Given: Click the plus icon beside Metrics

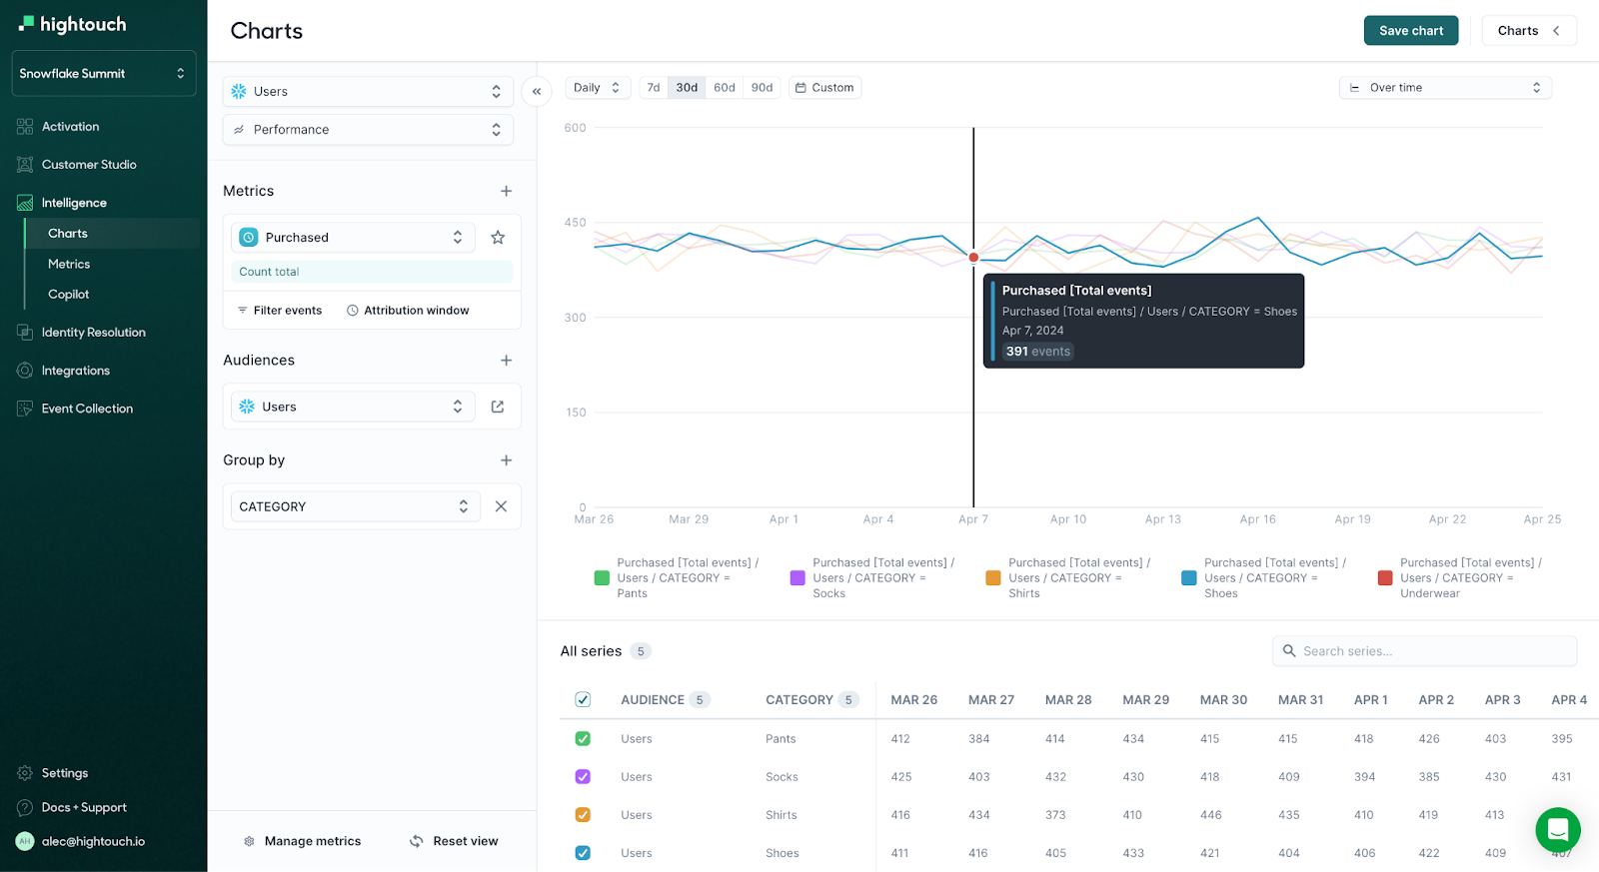Looking at the screenshot, I should coord(506,191).
